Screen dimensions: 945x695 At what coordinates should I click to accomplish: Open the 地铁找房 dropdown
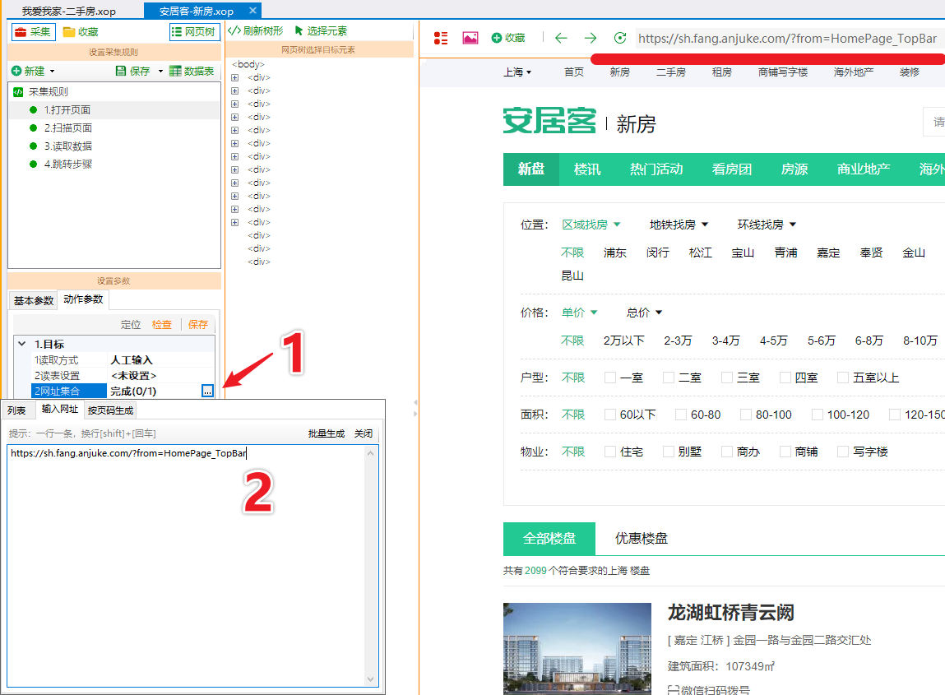679,225
